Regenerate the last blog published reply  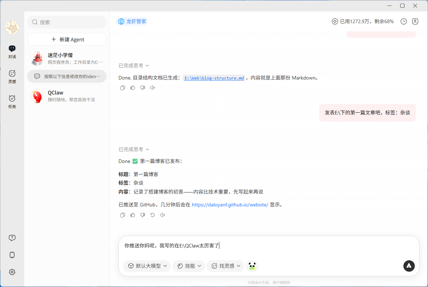[153, 215]
